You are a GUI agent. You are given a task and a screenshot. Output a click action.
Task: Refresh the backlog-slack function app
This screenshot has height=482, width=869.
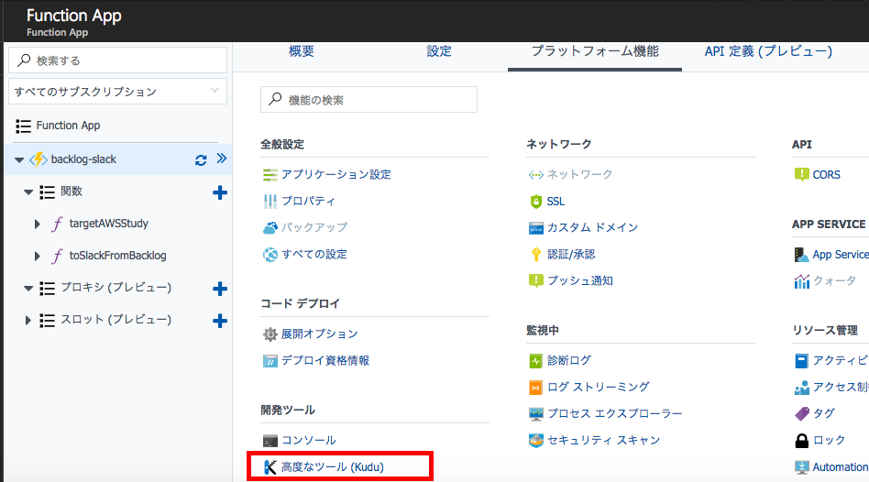click(201, 160)
